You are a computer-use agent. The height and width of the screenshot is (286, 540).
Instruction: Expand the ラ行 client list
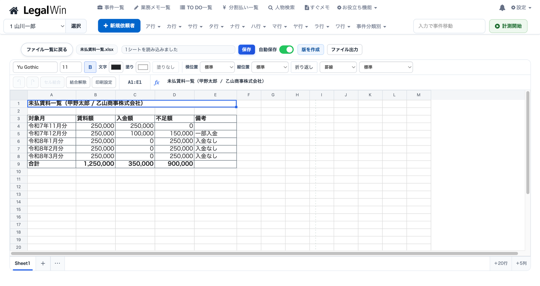[x=322, y=26]
